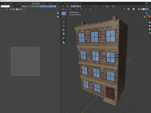Enable material preview viewport shading

pyautogui.click(x=146, y=9)
